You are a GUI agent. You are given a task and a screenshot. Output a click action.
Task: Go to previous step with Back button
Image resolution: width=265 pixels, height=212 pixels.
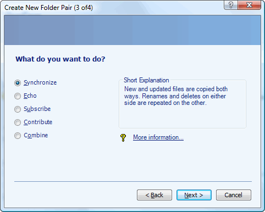[x=154, y=195]
